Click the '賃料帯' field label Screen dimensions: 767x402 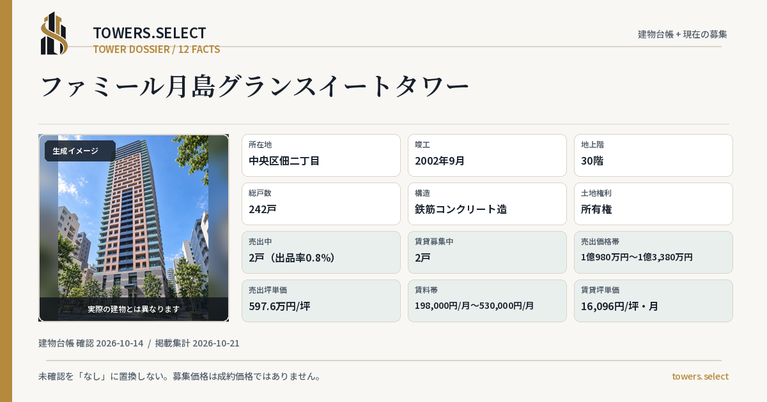point(426,290)
